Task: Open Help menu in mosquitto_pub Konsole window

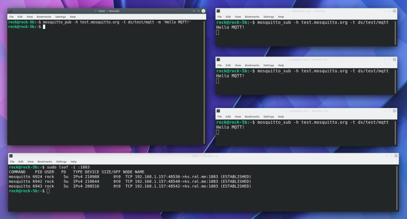Action: [73, 17]
